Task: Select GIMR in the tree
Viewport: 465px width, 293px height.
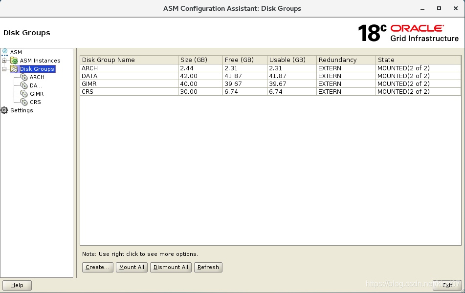Action: (37, 94)
